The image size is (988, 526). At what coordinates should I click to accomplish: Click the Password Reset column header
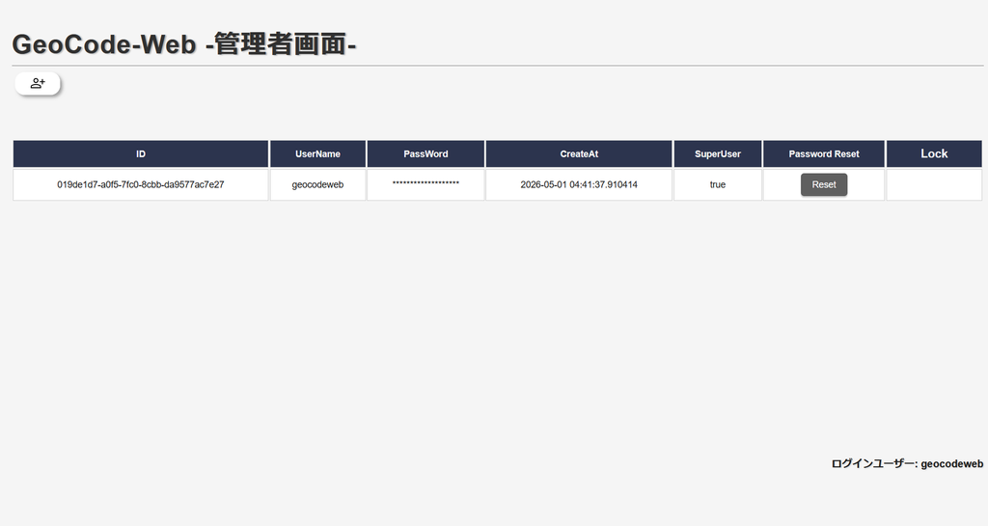coord(824,153)
